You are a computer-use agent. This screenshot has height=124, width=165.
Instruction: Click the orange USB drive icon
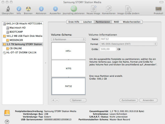[x=7, y=113]
